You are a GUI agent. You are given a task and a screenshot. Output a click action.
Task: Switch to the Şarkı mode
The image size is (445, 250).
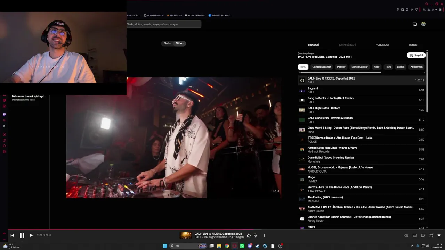[168, 43]
